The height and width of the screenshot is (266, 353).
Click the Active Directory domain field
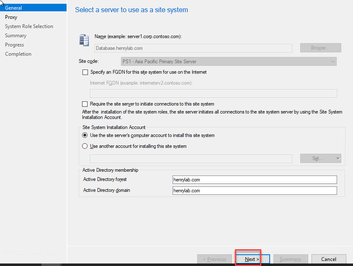pos(255,191)
